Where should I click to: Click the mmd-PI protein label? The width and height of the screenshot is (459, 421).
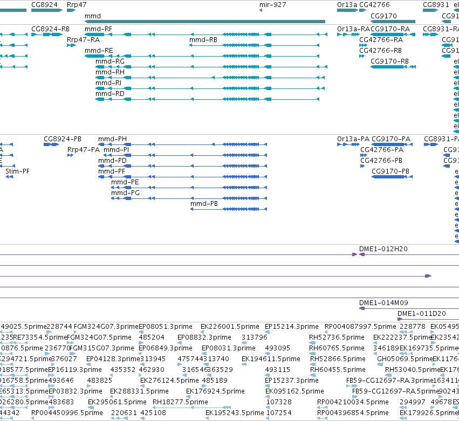point(117,150)
